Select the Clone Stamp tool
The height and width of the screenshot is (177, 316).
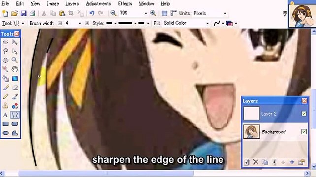coord(5,106)
